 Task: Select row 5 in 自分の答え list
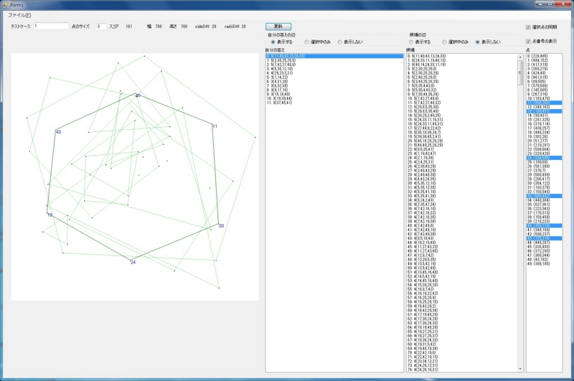point(334,77)
